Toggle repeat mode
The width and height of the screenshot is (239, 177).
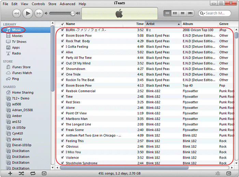[x=33, y=173]
